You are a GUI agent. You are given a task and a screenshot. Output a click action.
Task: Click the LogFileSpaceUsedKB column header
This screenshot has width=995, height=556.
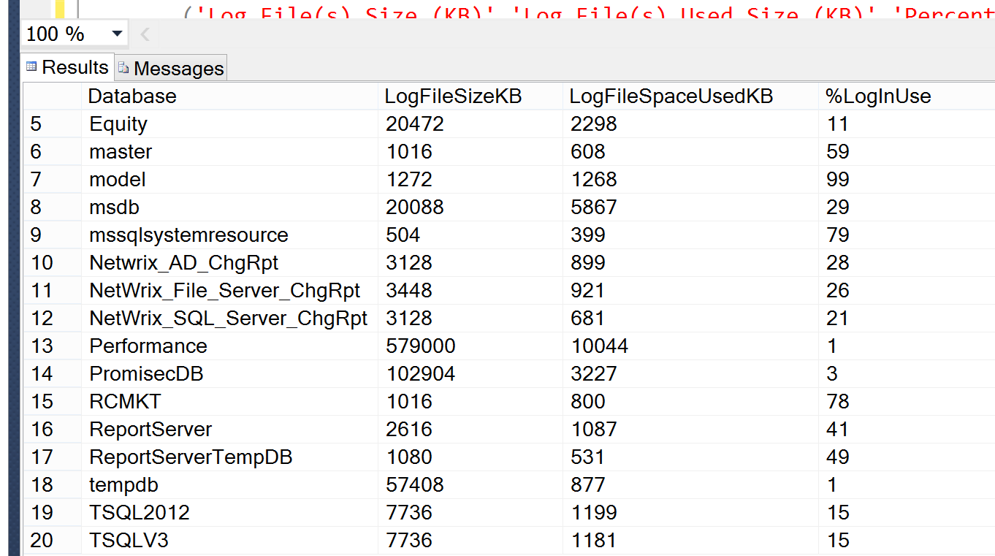click(x=671, y=96)
